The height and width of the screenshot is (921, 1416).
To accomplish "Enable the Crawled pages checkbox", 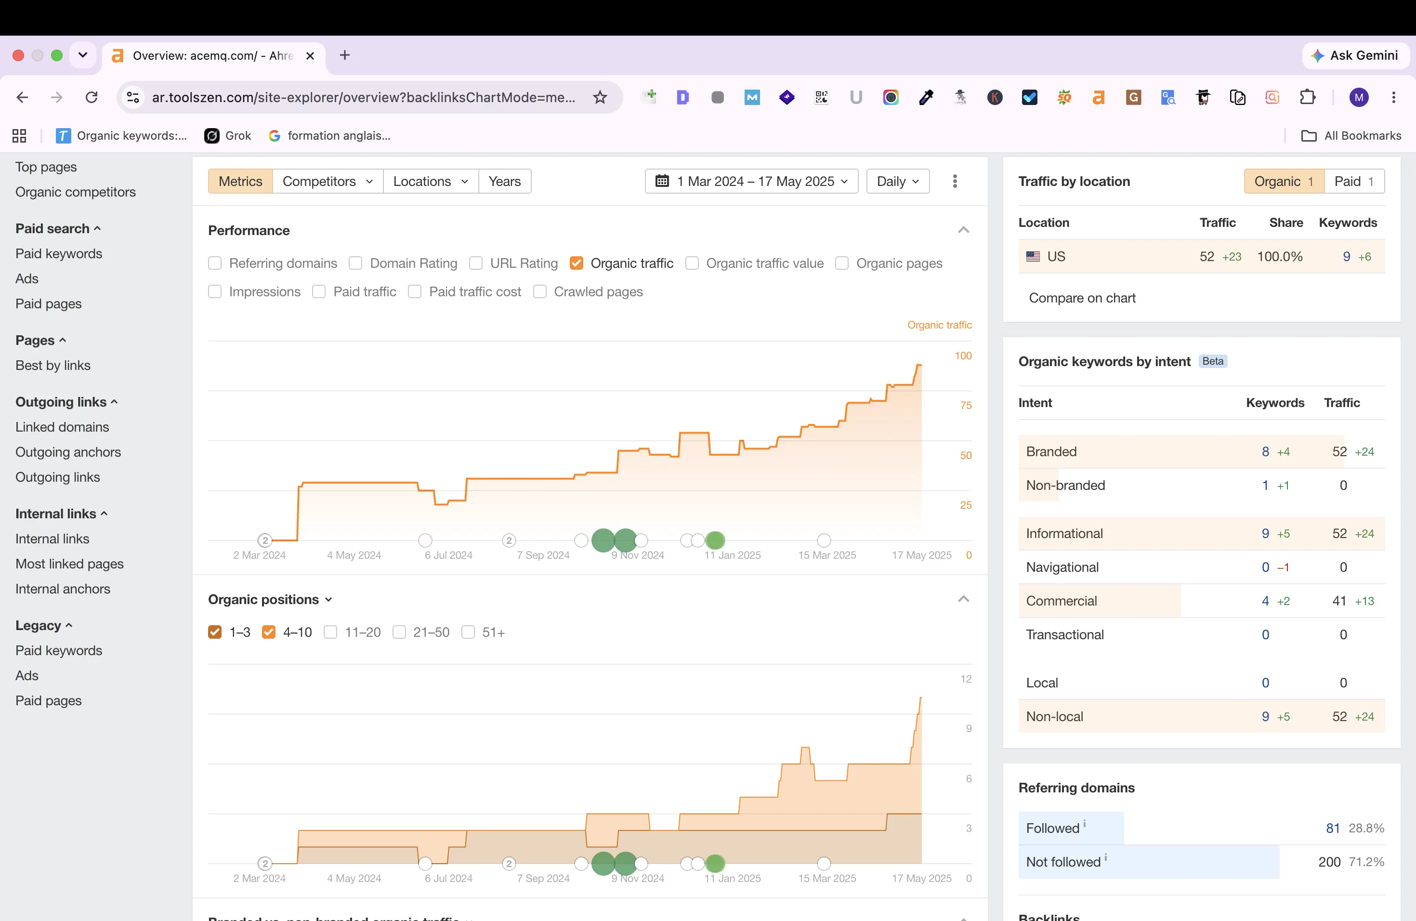I will [x=539, y=291].
